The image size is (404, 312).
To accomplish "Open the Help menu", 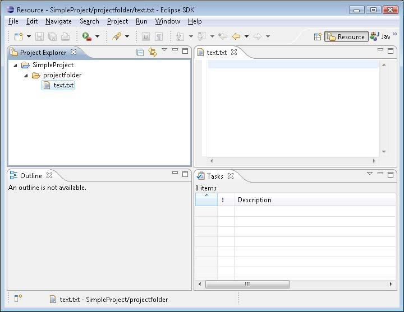I will tap(195, 21).
